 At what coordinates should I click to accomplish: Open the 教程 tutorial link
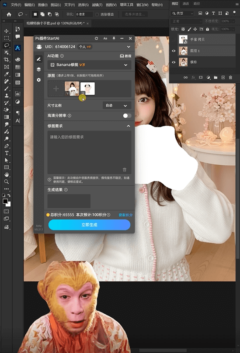point(125,56)
